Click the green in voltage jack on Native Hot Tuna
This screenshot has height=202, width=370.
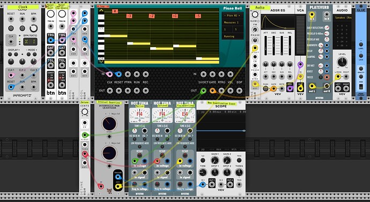(135, 161)
